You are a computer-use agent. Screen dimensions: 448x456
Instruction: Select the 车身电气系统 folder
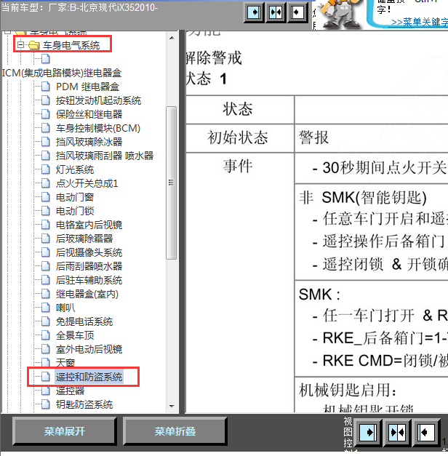pos(71,45)
